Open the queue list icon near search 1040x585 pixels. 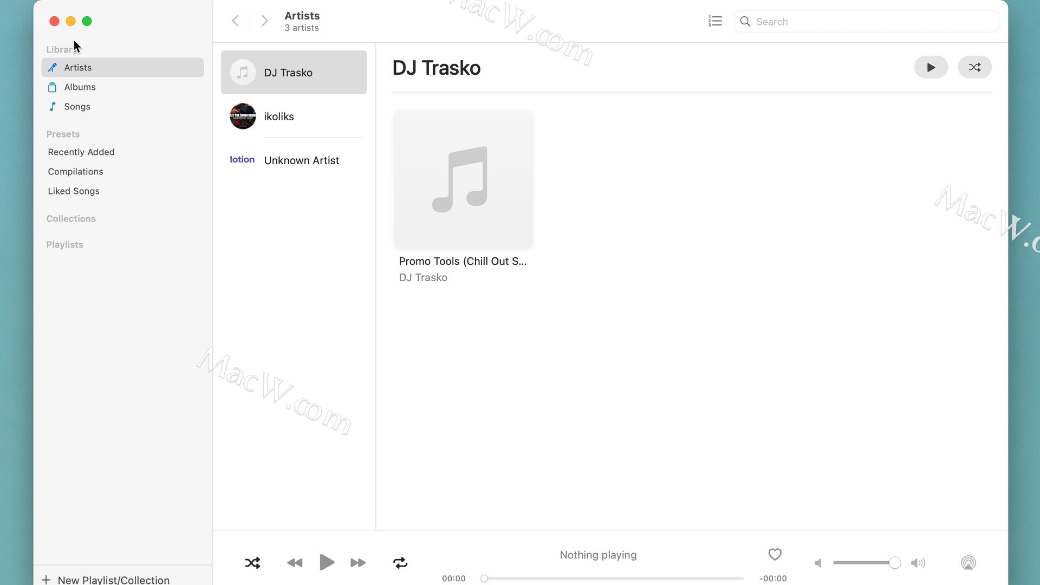point(715,21)
